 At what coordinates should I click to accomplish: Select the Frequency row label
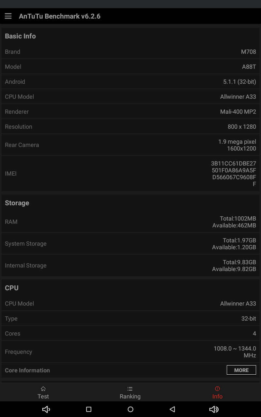coord(19,352)
